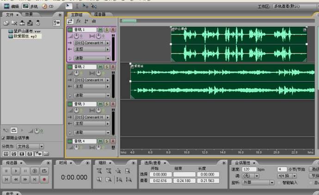The height and width of the screenshot is (195, 319).
Task: Open the sort-by filename dropdown
Action: [x=30, y=146]
